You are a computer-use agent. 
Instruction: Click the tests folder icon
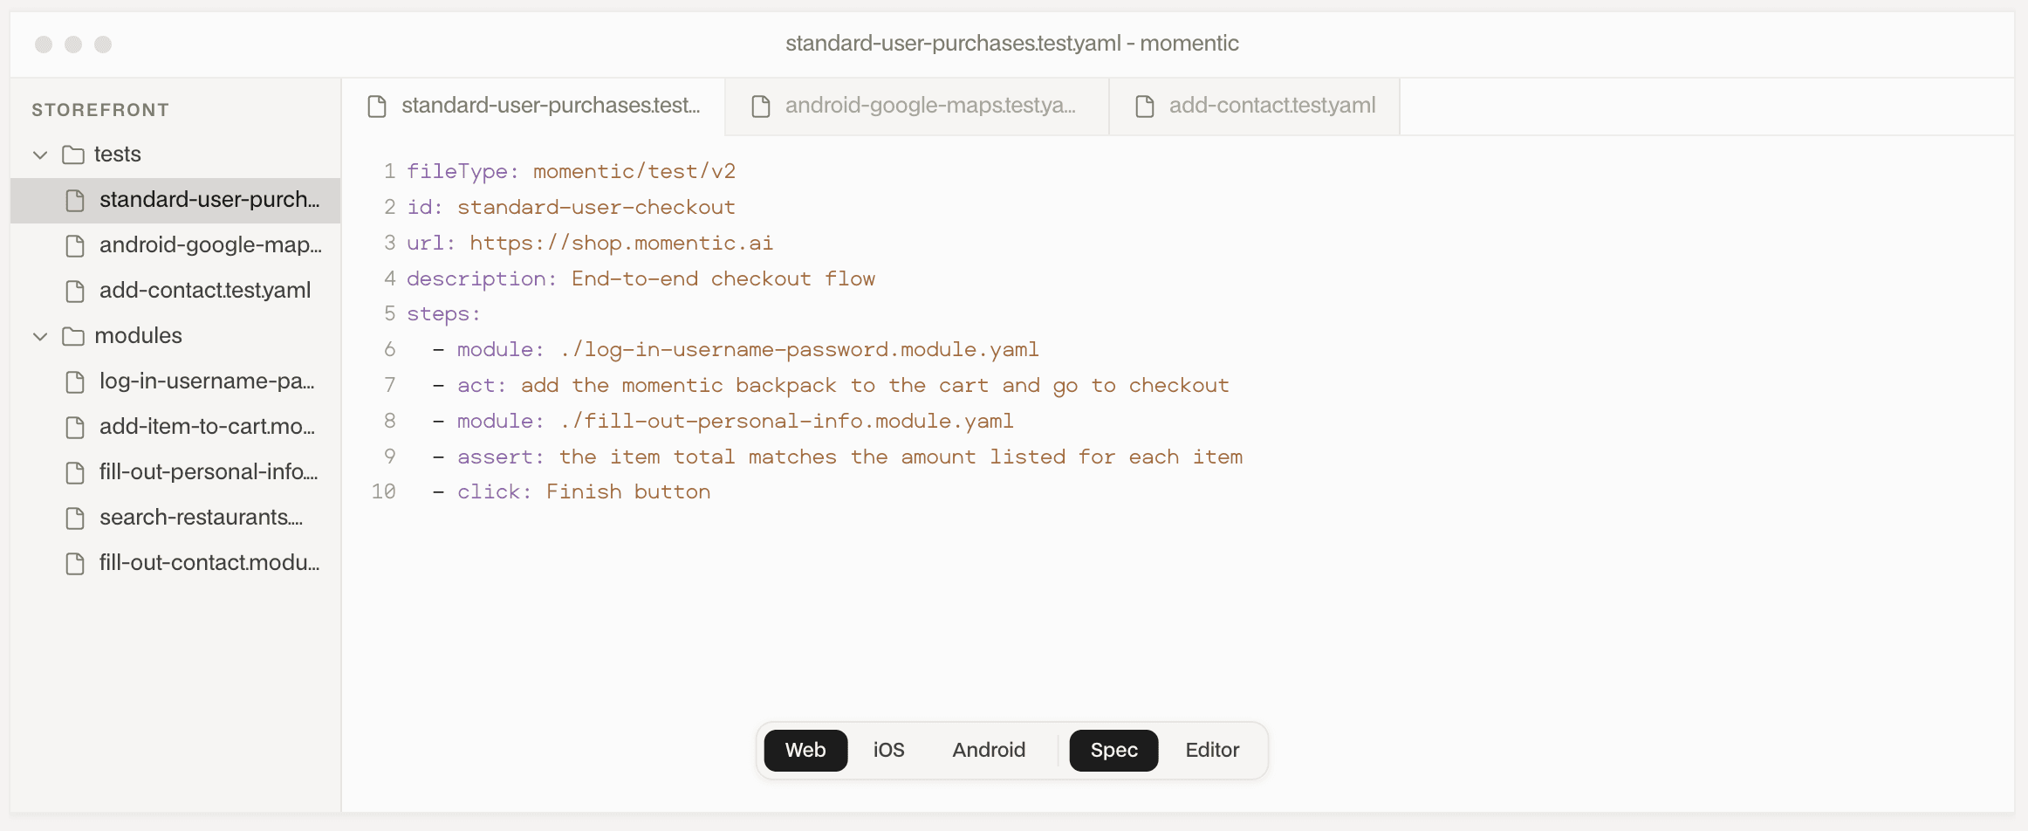(x=73, y=155)
